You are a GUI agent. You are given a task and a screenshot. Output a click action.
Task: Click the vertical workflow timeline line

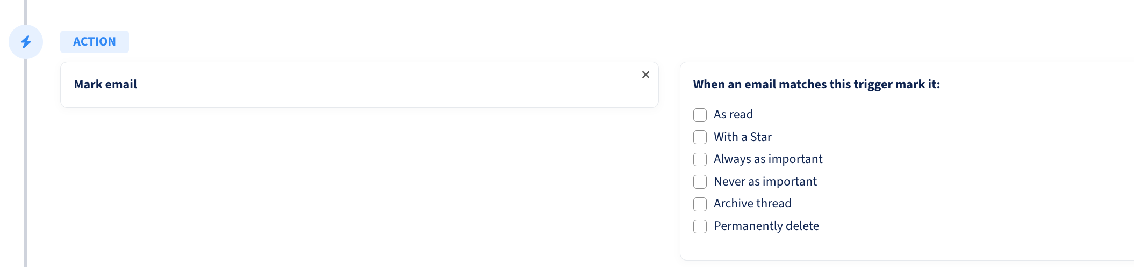click(x=26, y=161)
